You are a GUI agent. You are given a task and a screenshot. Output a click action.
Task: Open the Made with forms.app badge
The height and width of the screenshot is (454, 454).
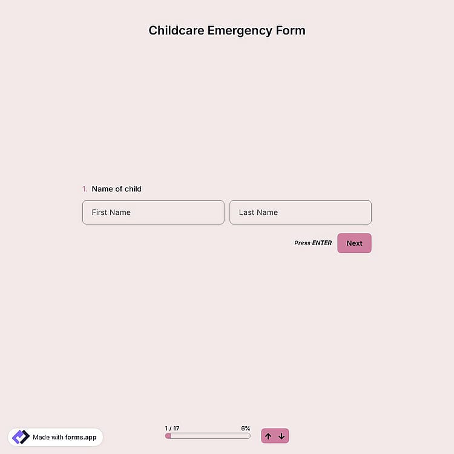click(x=55, y=437)
